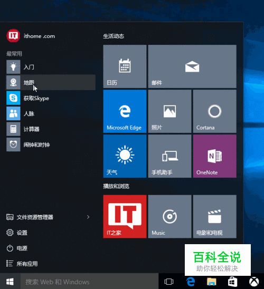Click the 人脉 label text

tap(29, 113)
